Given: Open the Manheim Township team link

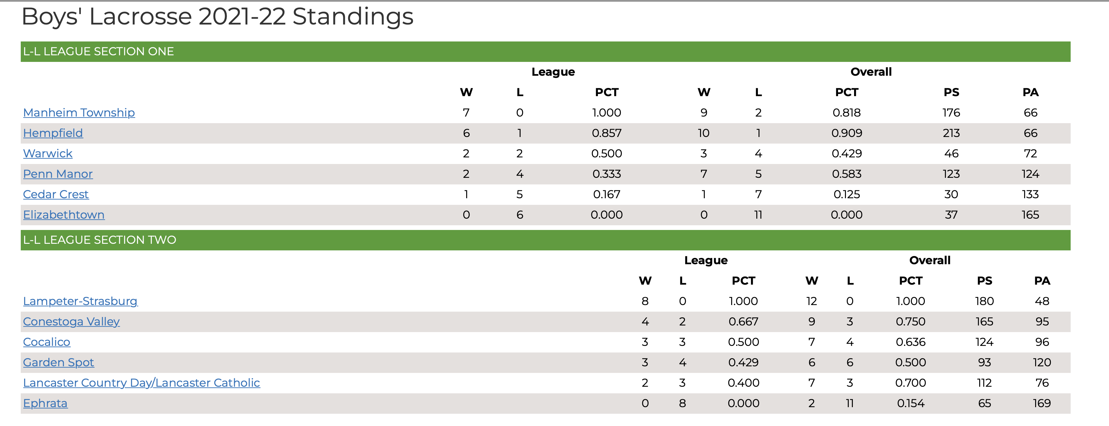Looking at the screenshot, I should coord(79,113).
